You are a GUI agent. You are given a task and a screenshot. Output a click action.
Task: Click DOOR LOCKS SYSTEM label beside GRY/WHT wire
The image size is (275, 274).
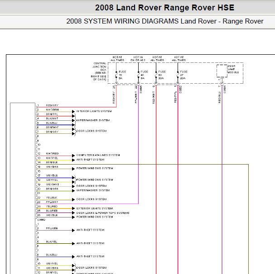(x=92, y=186)
